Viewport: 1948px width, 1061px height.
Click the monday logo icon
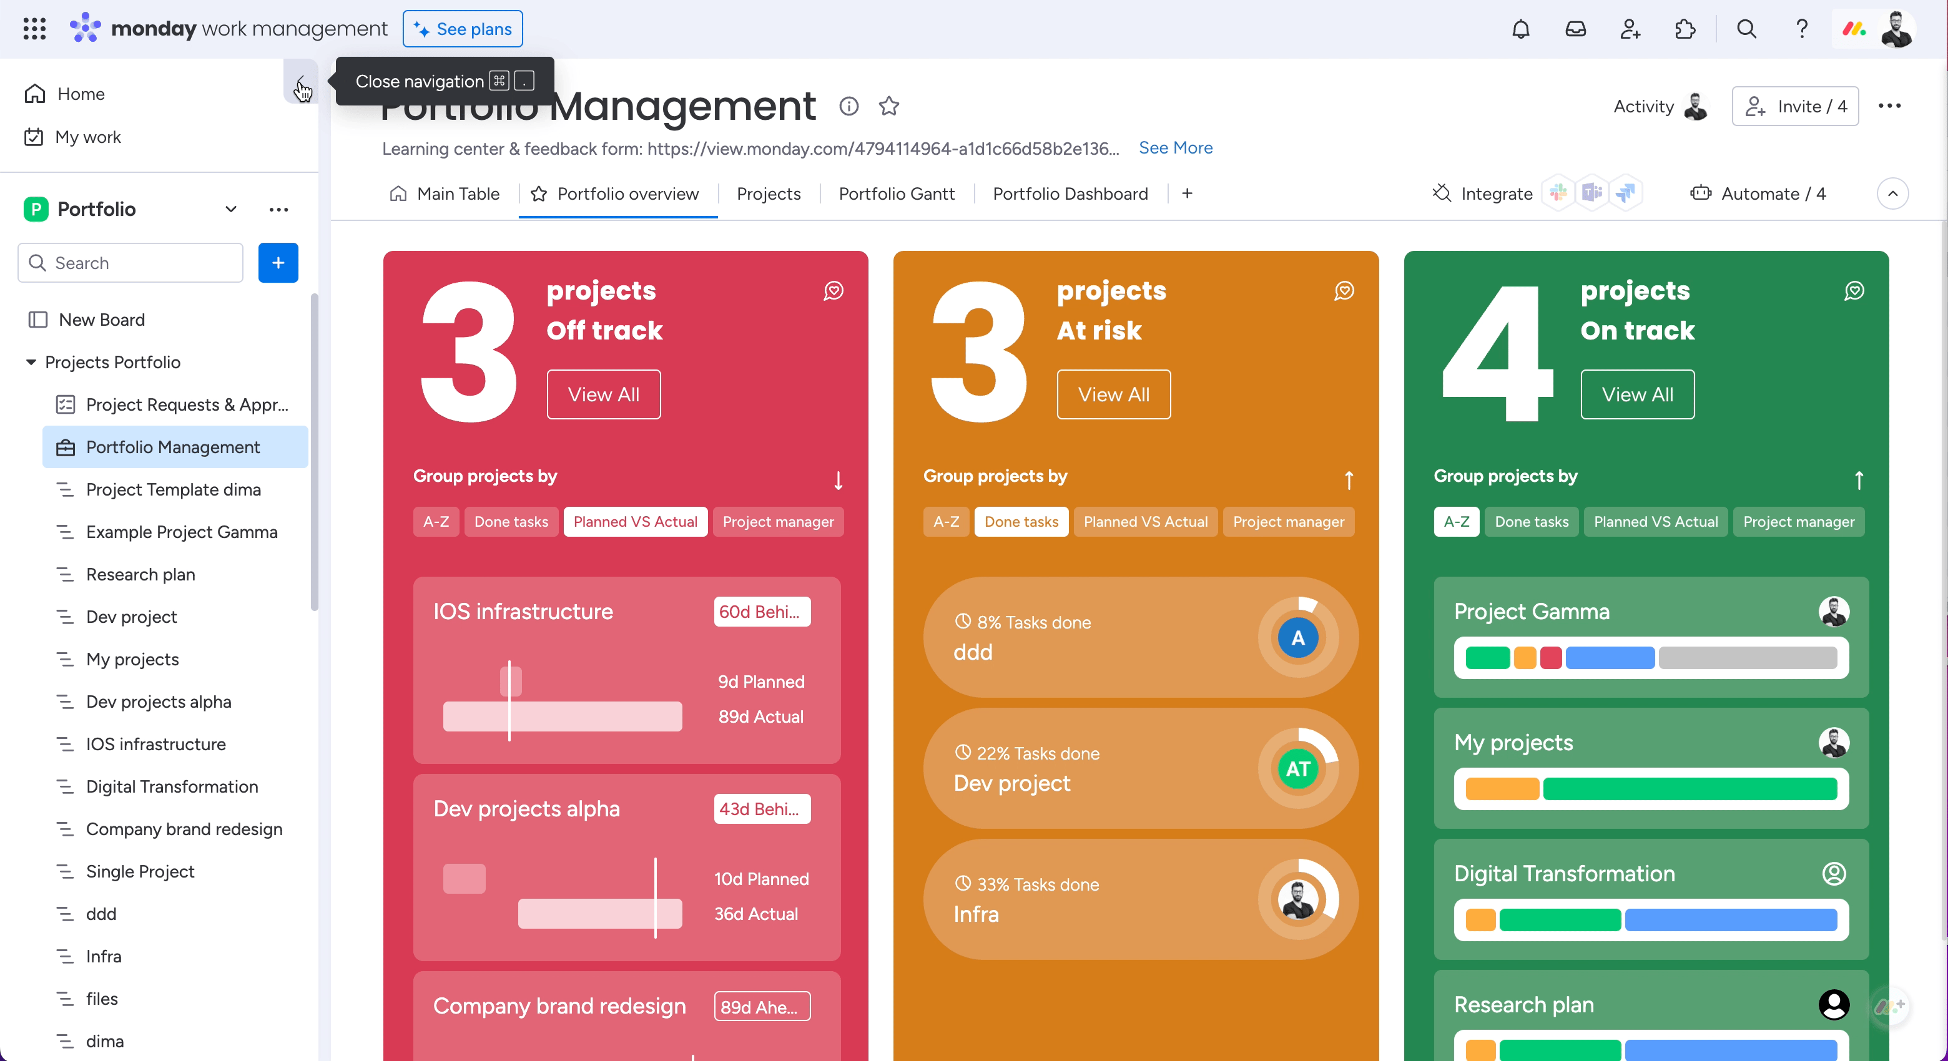[85, 29]
